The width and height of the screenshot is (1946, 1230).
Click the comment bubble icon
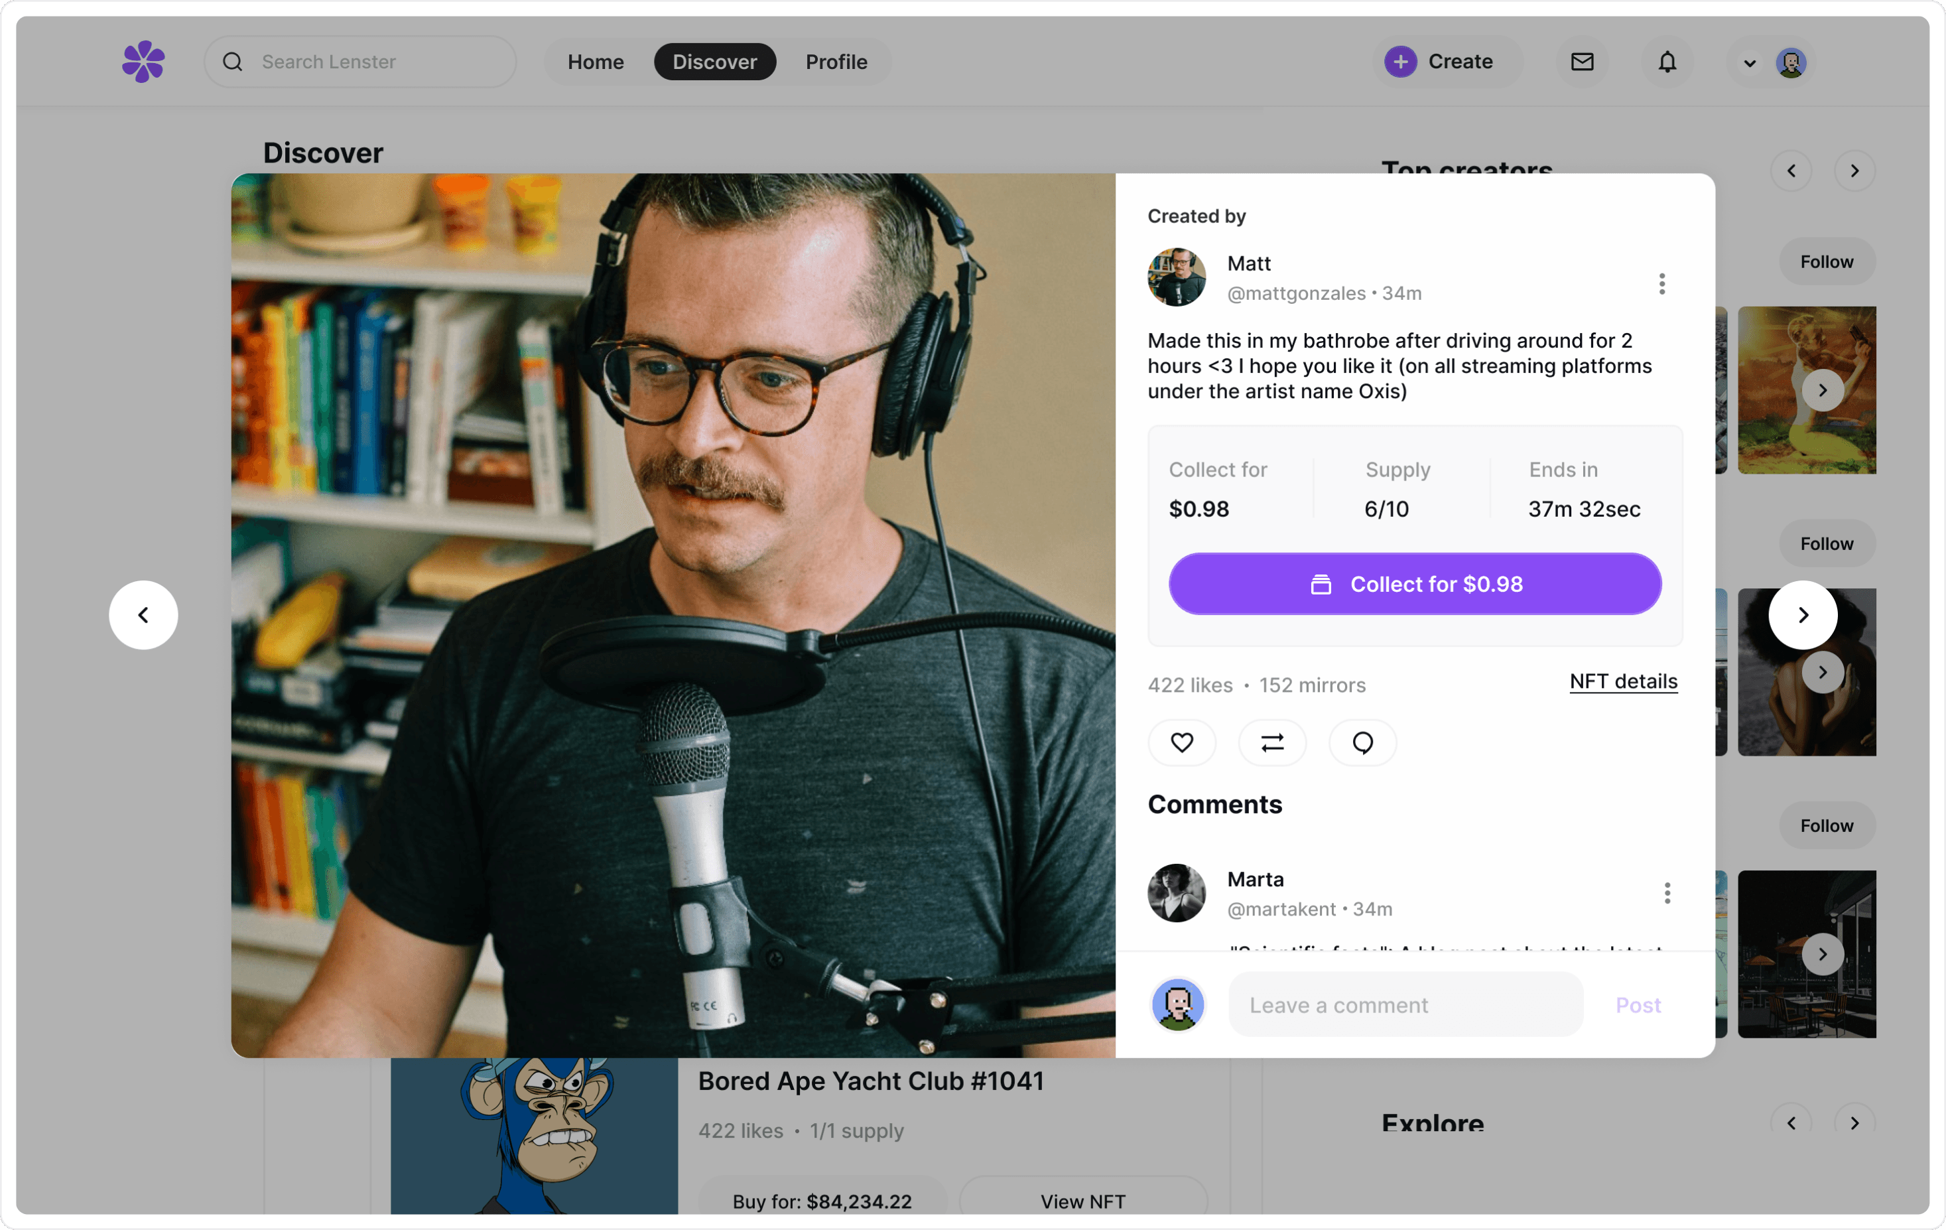(1362, 742)
